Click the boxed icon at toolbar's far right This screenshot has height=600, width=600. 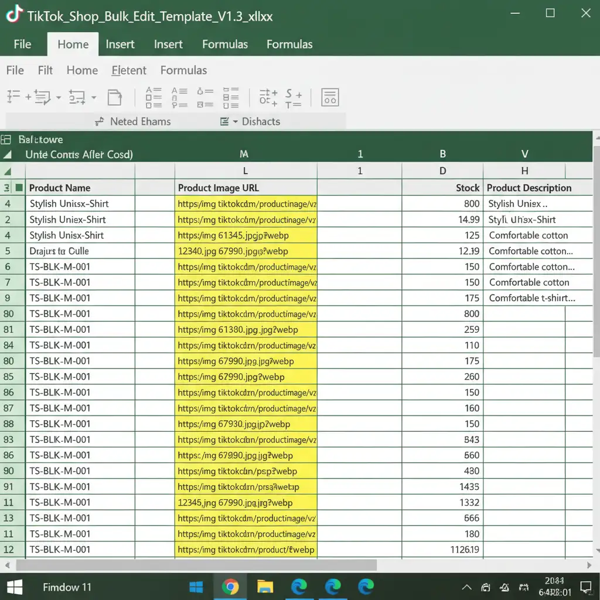point(330,97)
